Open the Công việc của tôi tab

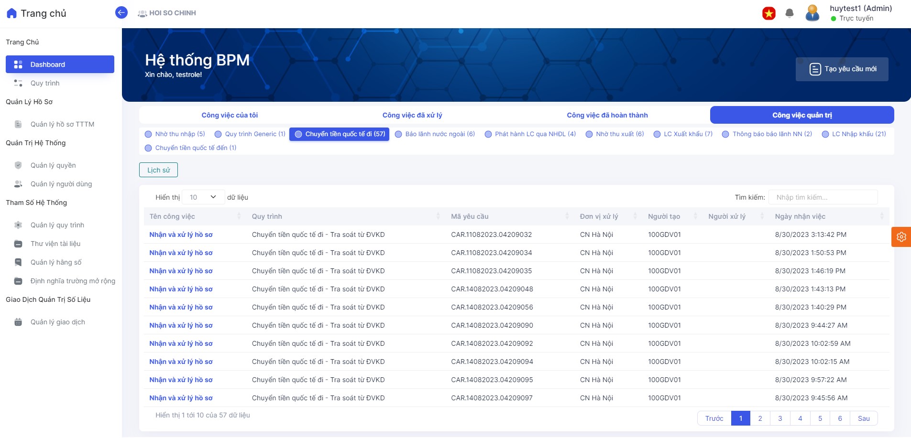(230, 115)
